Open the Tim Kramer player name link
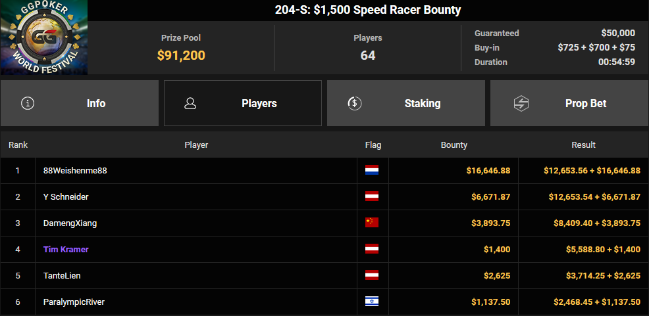Screen dimensions: 649x316 click(66, 249)
